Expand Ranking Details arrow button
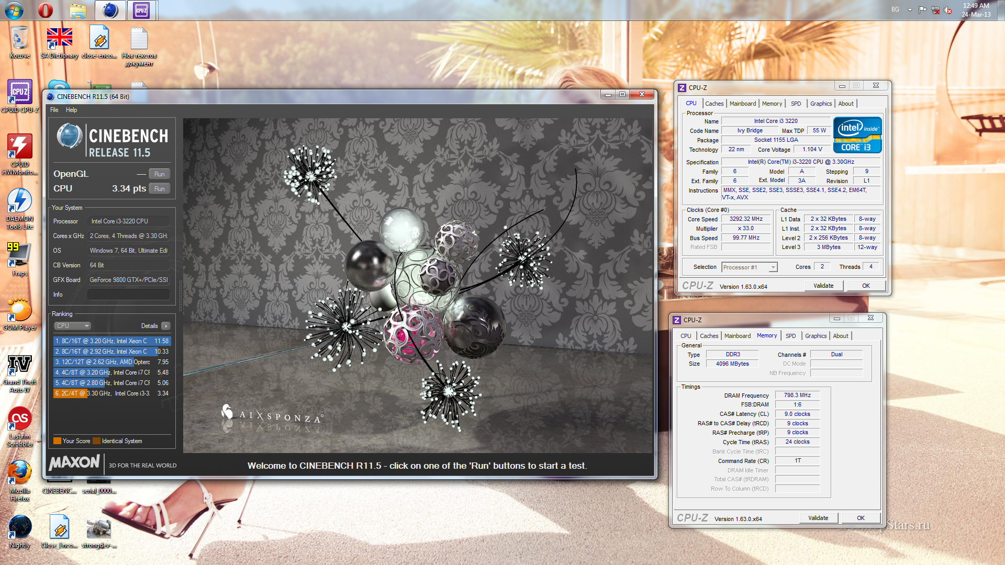 [x=166, y=326]
